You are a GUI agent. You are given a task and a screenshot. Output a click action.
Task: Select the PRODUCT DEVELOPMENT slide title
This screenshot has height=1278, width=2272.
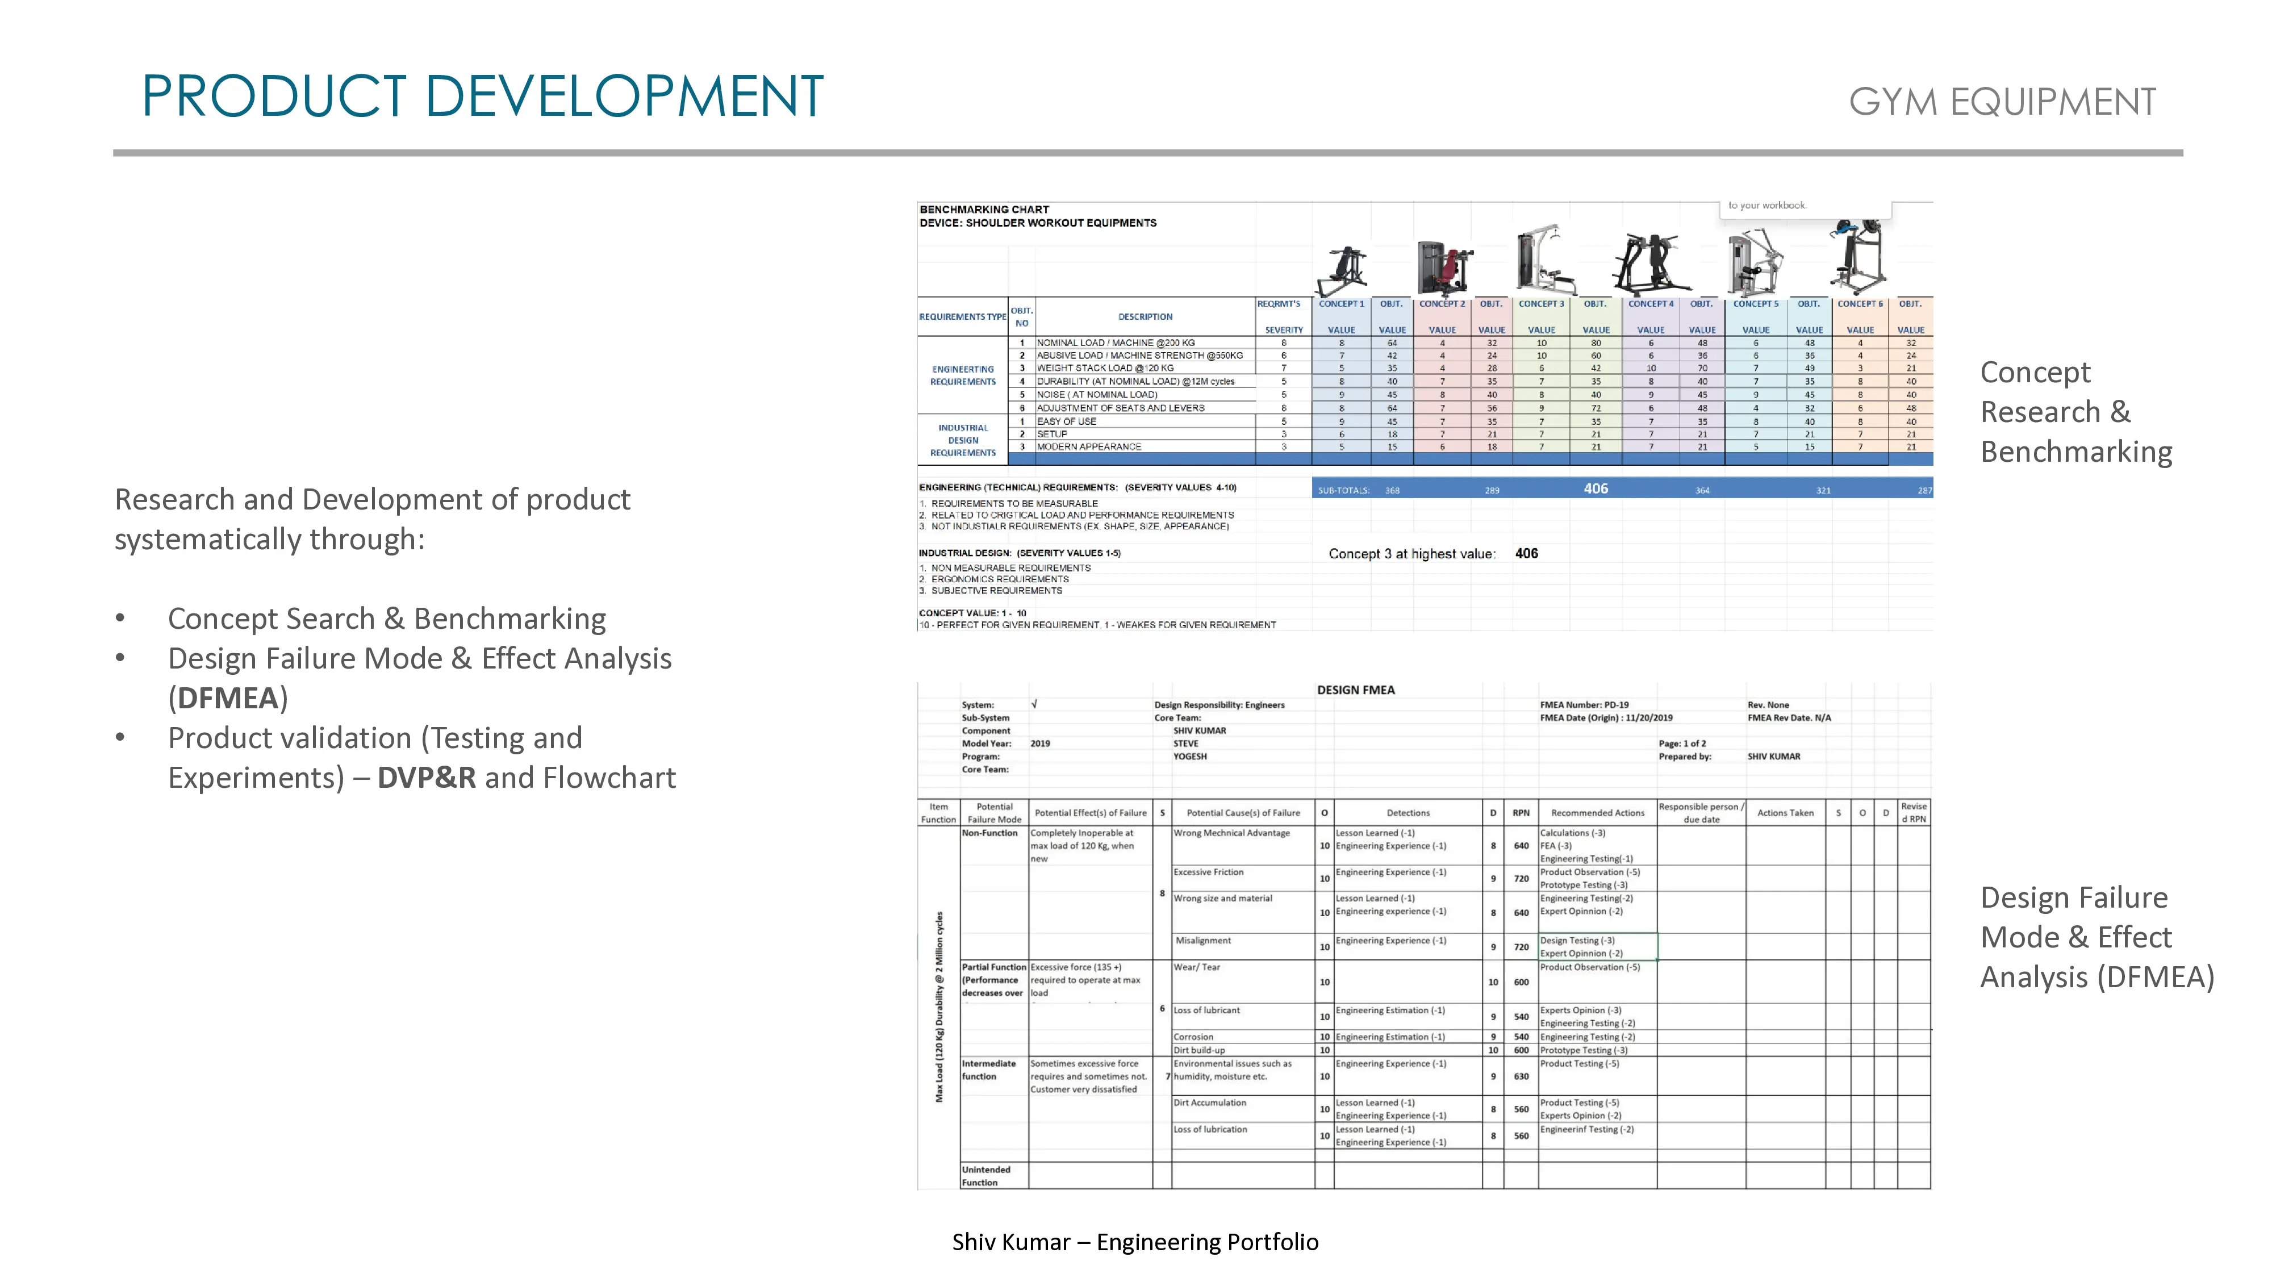482,96
